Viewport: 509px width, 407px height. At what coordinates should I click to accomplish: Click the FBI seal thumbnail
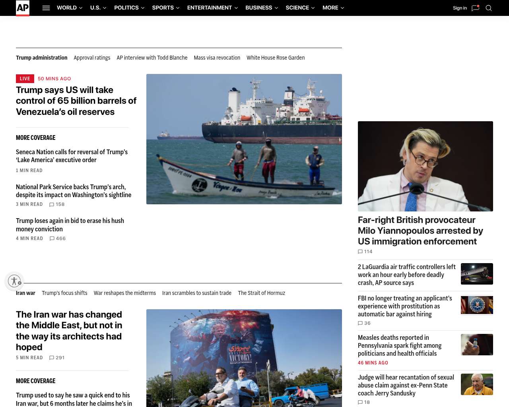(477, 305)
